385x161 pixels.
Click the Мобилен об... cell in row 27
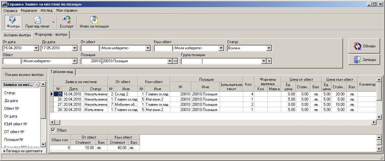126,105
